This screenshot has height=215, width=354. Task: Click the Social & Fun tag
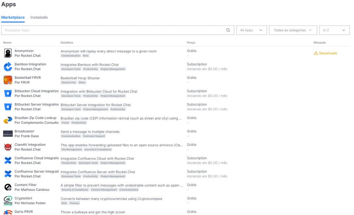[69, 82]
